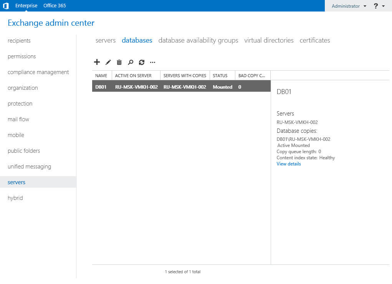Screen dimensions: 392x284
Task: Go to hybrid section
Action: (15, 198)
